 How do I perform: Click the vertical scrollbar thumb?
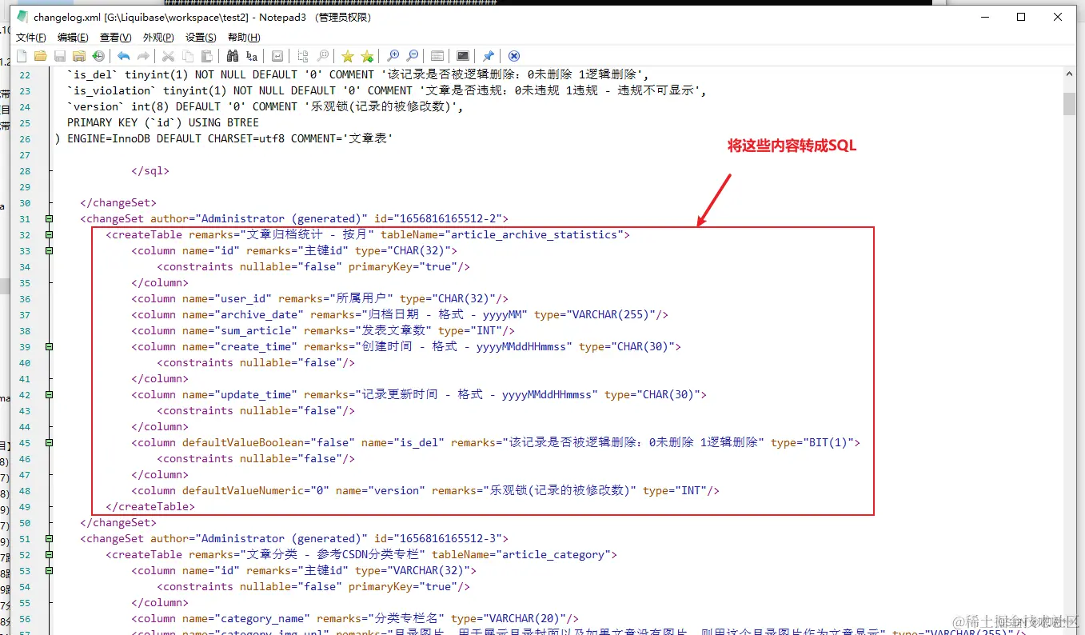[1069, 103]
